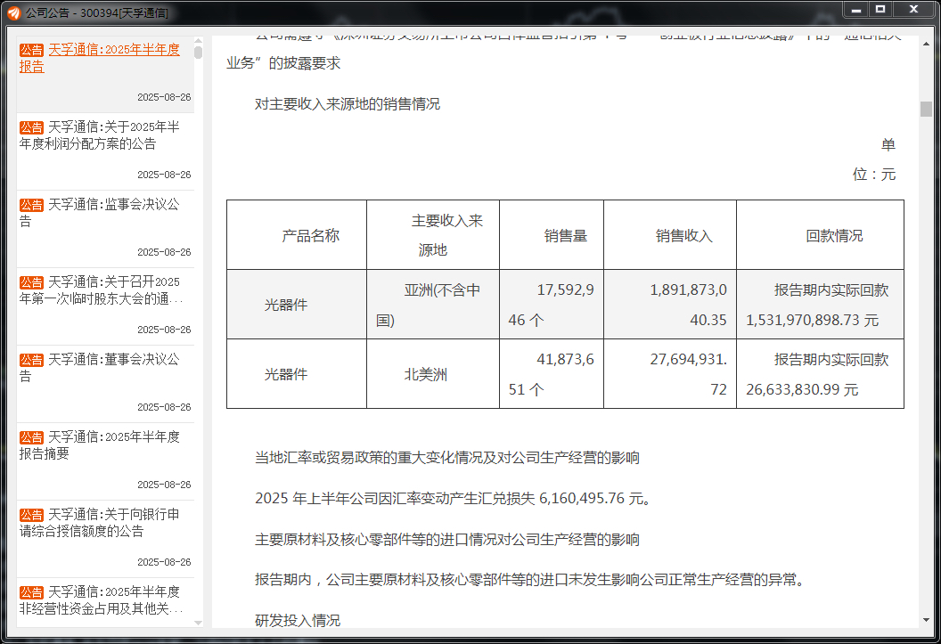The height and width of the screenshot is (644, 941).
Task: Close the 公司公告 window
Action: click(x=913, y=9)
